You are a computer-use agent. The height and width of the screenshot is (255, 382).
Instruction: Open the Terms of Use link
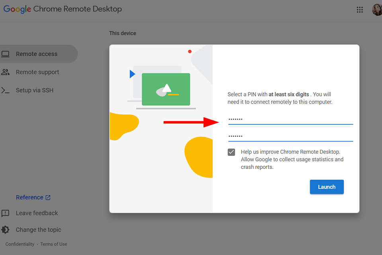(54, 244)
